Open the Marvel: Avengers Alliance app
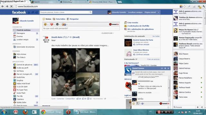Screen dimensions: 206x115 pos(24,74)
